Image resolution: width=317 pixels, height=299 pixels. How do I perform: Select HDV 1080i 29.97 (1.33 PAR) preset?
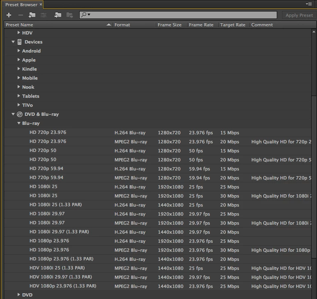click(158, 277)
